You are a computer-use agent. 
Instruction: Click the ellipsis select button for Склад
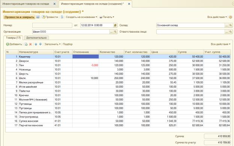[226, 25]
